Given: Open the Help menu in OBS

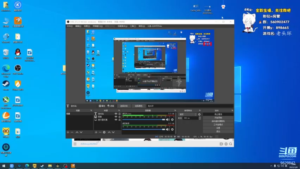Looking at the screenshot, I should (x=142, y=26).
